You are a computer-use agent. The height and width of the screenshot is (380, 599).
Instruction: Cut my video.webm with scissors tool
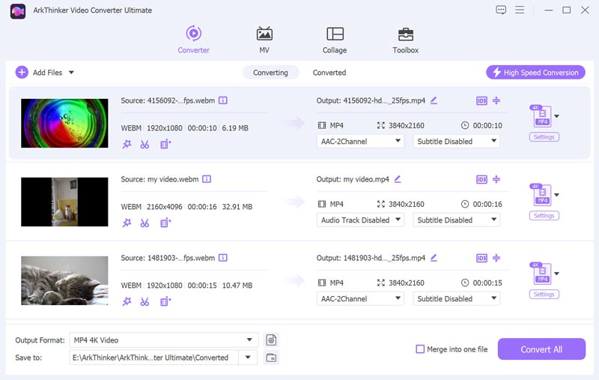(145, 223)
